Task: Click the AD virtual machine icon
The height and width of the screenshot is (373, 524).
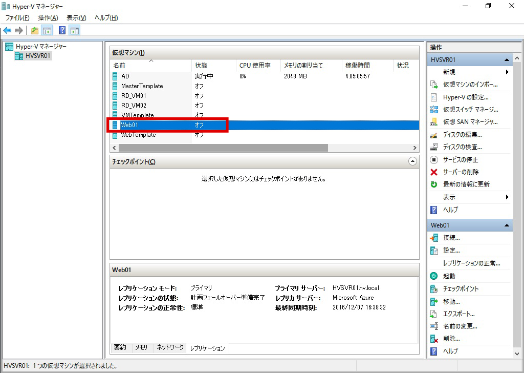Action: click(x=115, y=76)
